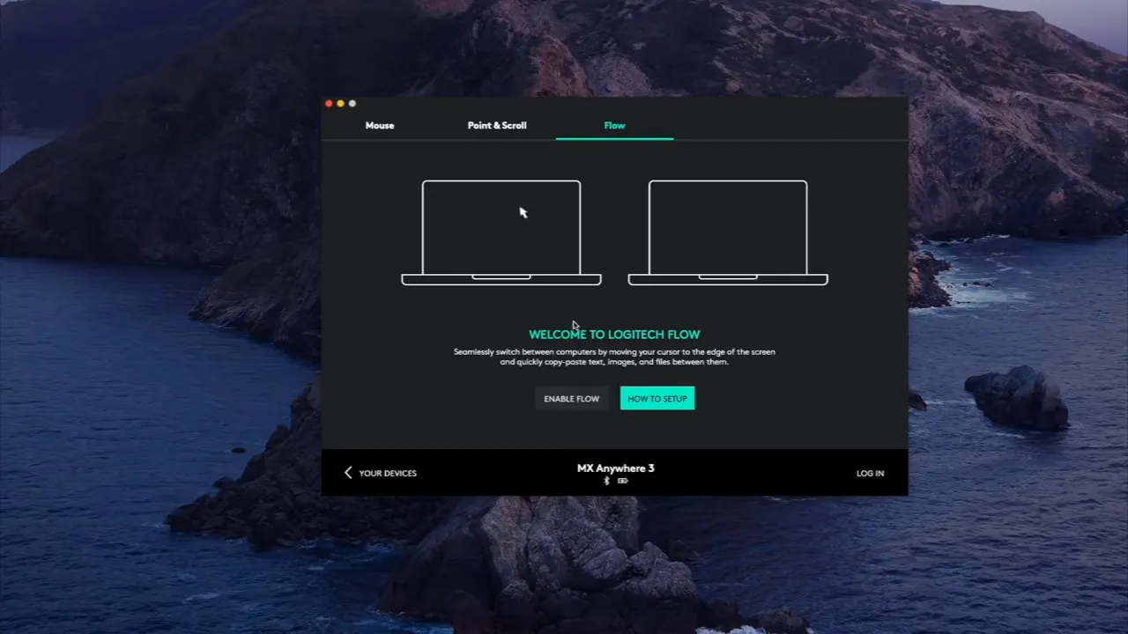Click the Welcome to Logitech Flow heading
The image size is (1128, 634).
click(x=614, y=334)
